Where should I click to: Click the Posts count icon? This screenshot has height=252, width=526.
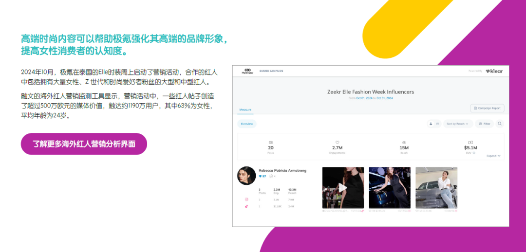pyautogui.click(x=271, y=143)
